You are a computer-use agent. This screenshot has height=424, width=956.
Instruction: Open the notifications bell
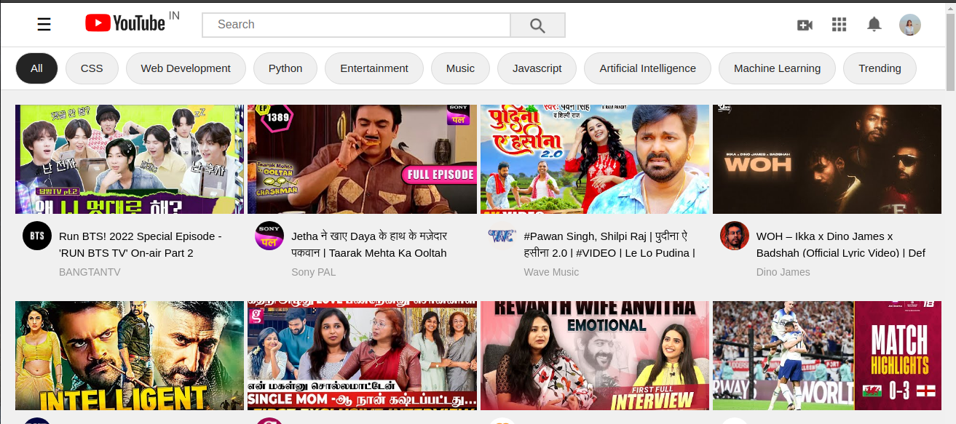tap(874, 24)
